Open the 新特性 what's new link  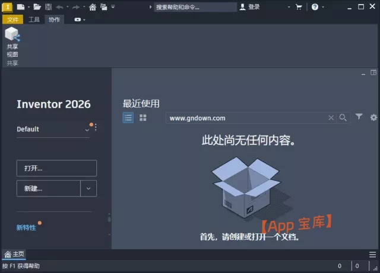(26, 227)
